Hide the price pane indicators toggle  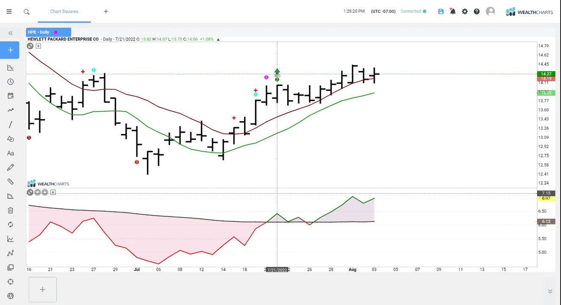[30, 46]
